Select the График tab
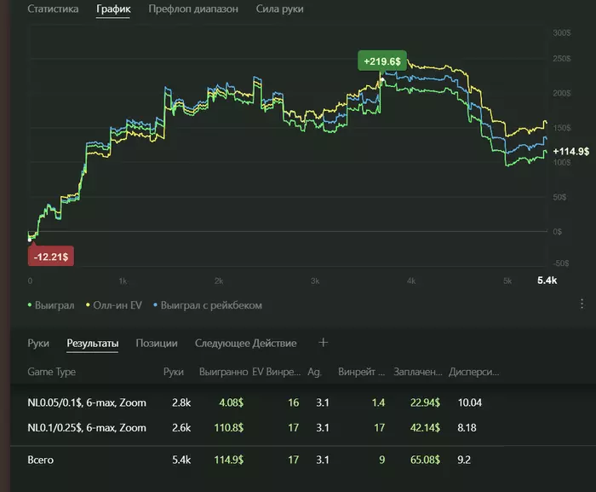 [x=113, y=9]
